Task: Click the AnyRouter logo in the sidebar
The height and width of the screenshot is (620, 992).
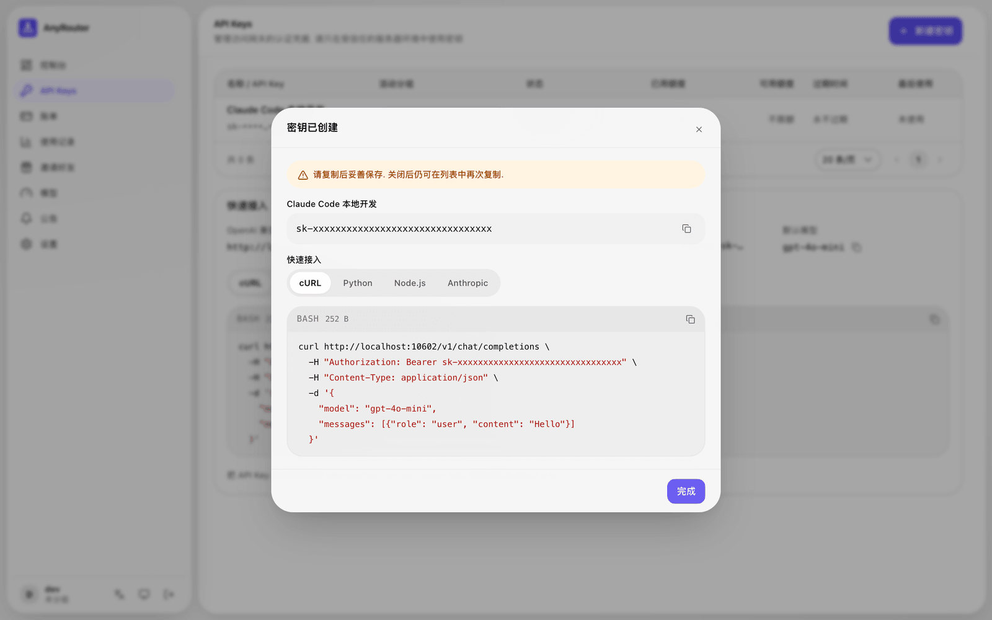Action: click(28, 28)
